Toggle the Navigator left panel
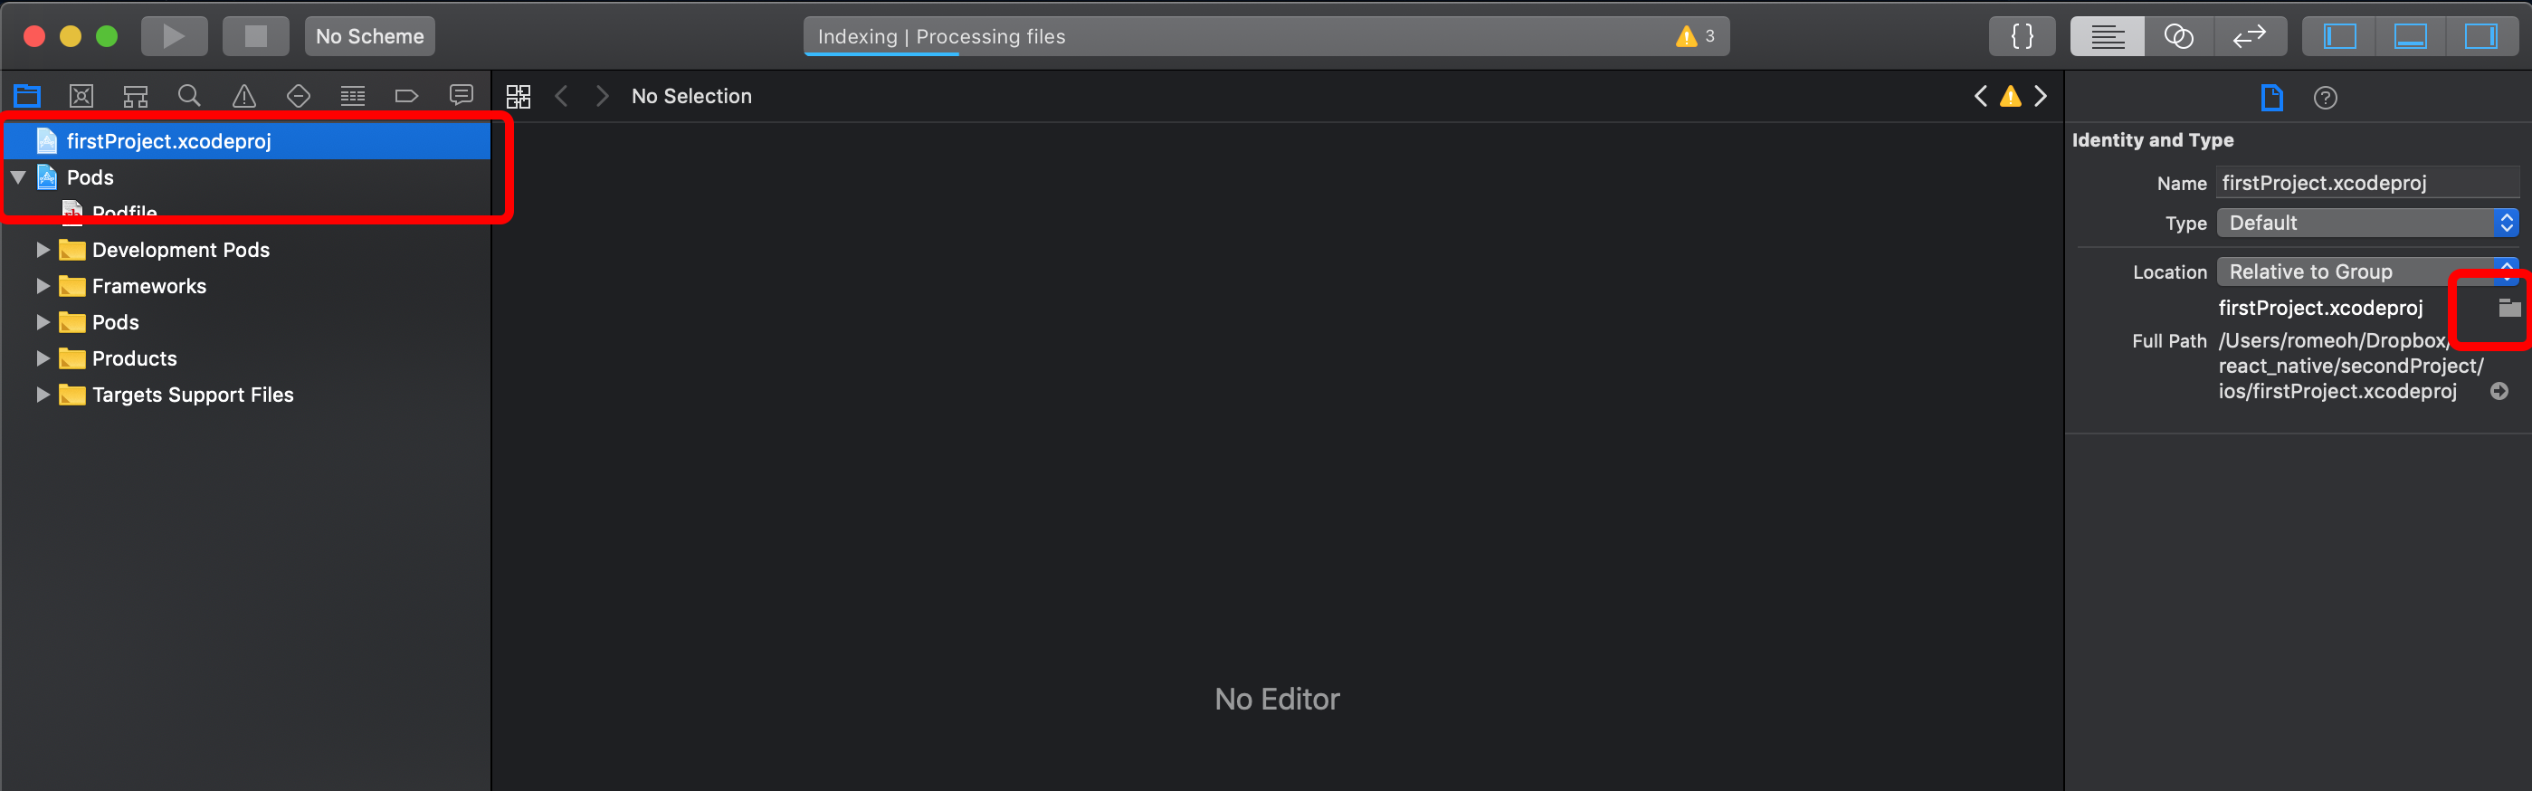2532x791 pixels. tap(2339, 36)
